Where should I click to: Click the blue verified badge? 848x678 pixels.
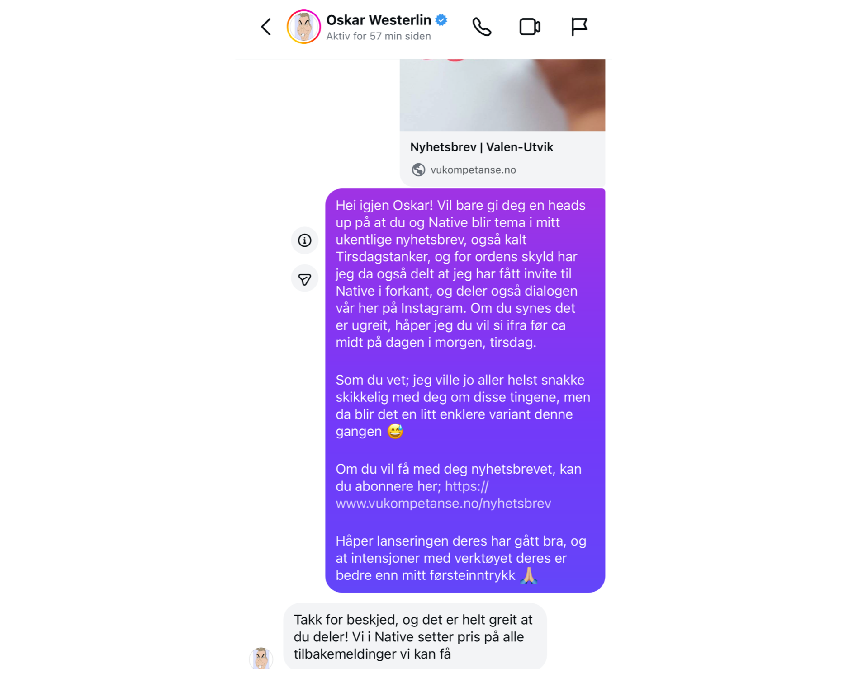tap(441, 20)
